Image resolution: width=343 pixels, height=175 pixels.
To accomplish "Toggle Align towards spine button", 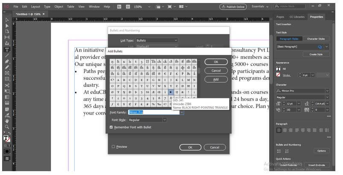I will coord(321,130).
